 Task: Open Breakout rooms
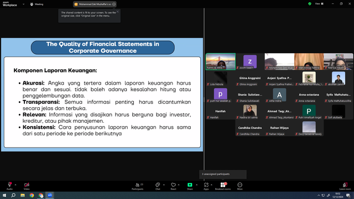coord(223,186)
